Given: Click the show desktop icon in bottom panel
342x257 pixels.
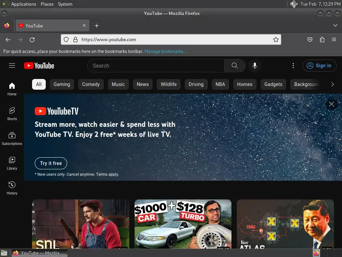Looking at the screenshot, I should (4, 253).
